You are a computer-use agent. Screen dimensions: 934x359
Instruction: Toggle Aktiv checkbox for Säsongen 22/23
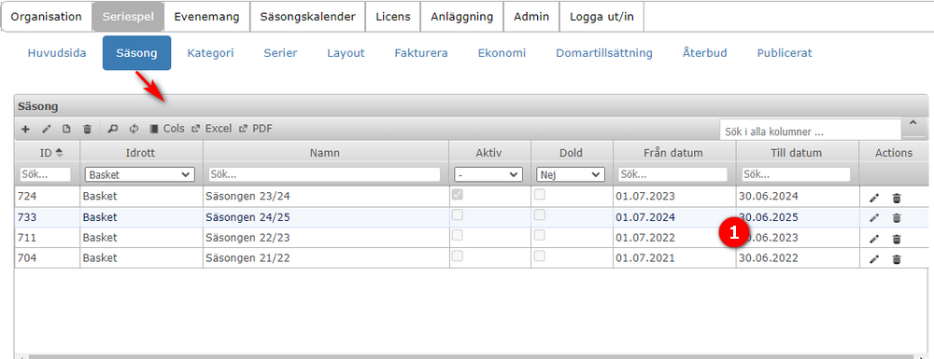(x=457, y=235)
